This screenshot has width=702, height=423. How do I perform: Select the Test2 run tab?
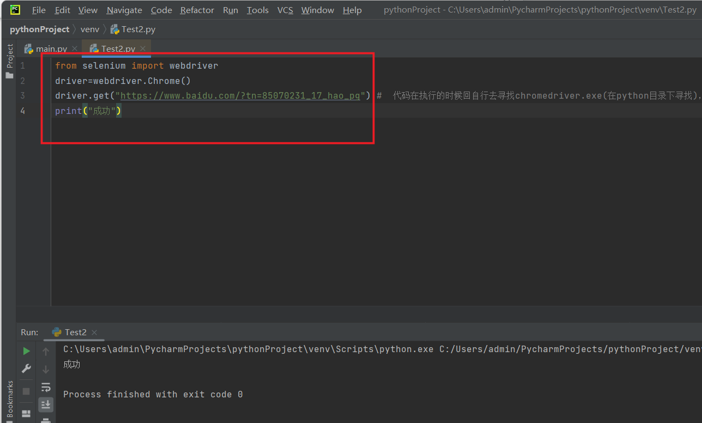point(75,332)
